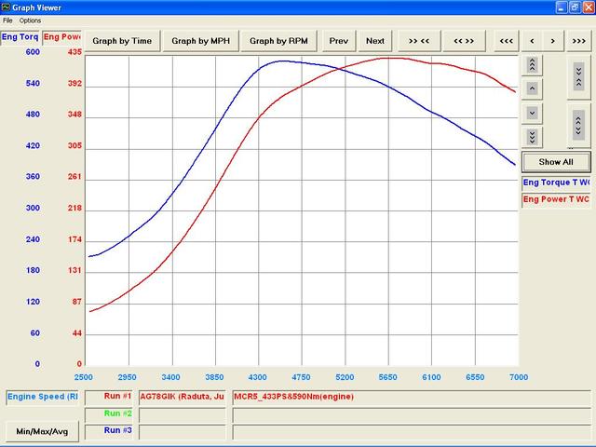Viewport: 596px width, 447px height.
Task: Click the 5650 RPM x-axis label
Action: (x=387, y=377)
